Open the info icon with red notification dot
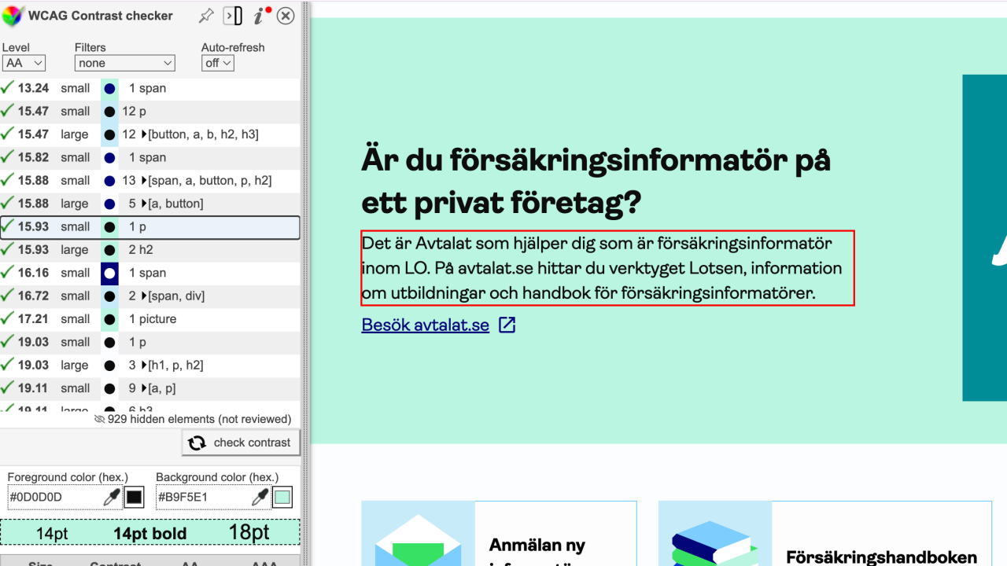The height and width of the screenshot is (566, 1007). coord(260,15)
